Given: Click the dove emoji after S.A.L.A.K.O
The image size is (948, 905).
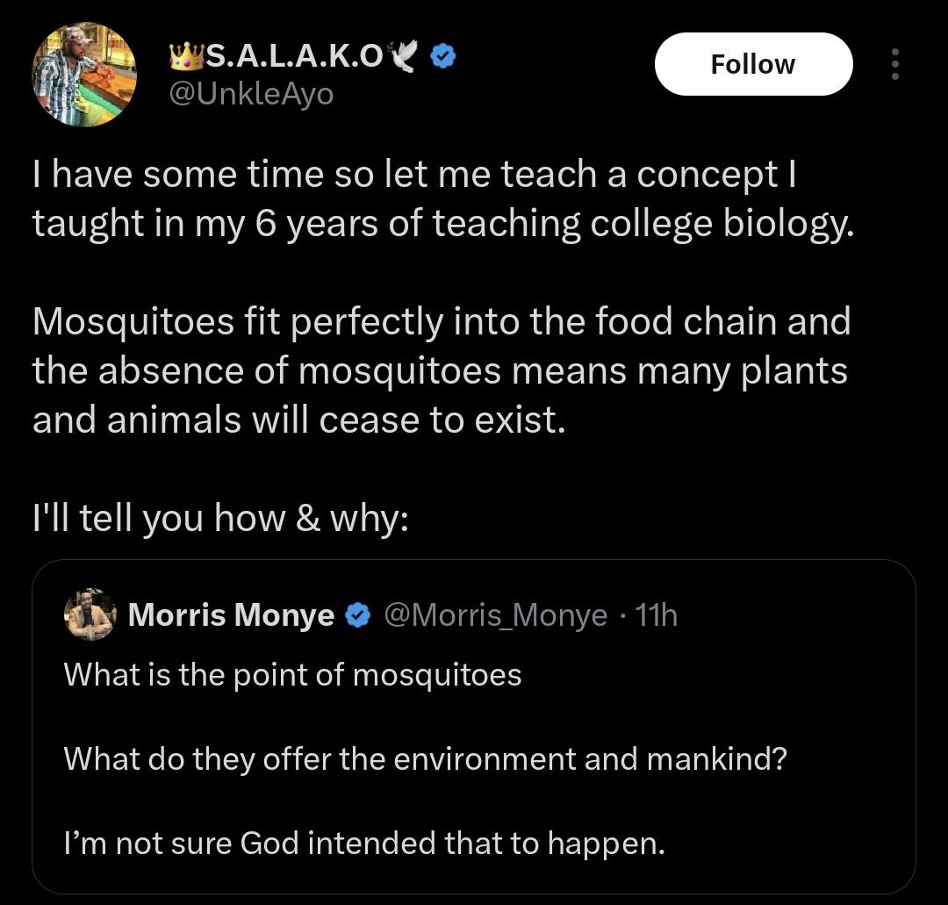Looking at the screenshot, I should [404, 56].
